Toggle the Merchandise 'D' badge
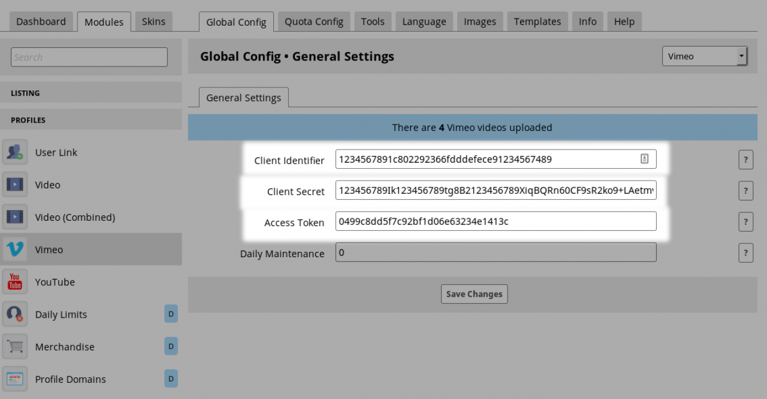Screen dimensions: 767x399 171,346
